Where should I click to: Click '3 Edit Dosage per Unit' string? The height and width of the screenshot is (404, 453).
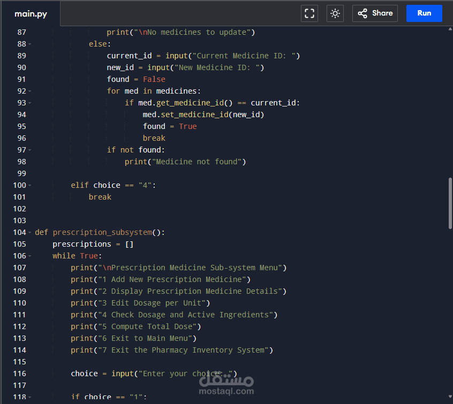(152, 303)
